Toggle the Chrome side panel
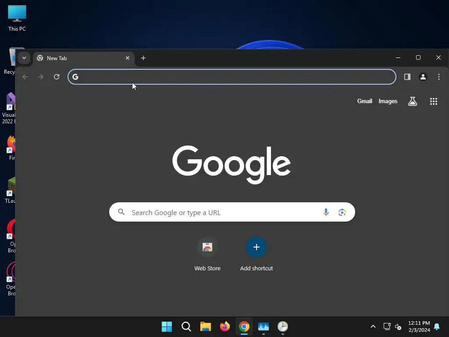This screenshot has height=337, width=449. (x=407, y=77)
